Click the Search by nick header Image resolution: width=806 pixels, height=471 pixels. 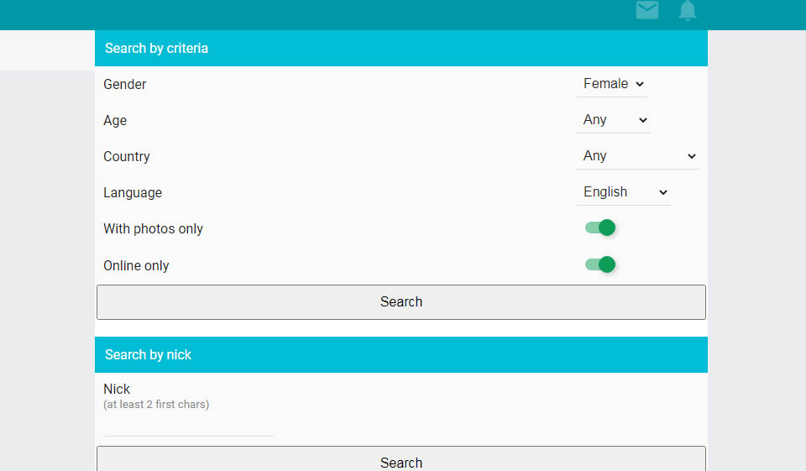click(148, 355)
